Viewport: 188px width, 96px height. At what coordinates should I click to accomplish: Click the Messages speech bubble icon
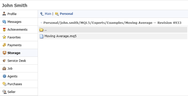(x=4, y=22)
